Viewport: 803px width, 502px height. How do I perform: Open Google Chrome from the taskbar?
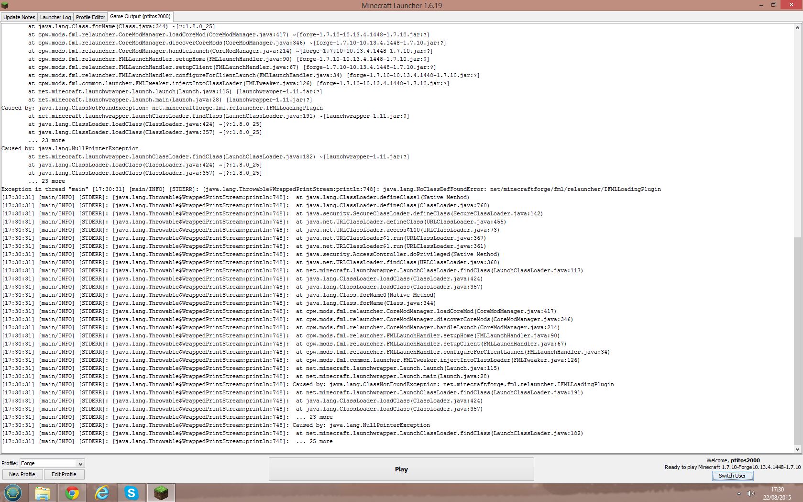coord(72,492)
